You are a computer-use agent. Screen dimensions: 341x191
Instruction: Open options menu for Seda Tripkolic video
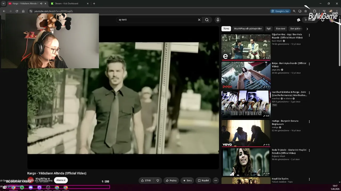pos(309,150)
